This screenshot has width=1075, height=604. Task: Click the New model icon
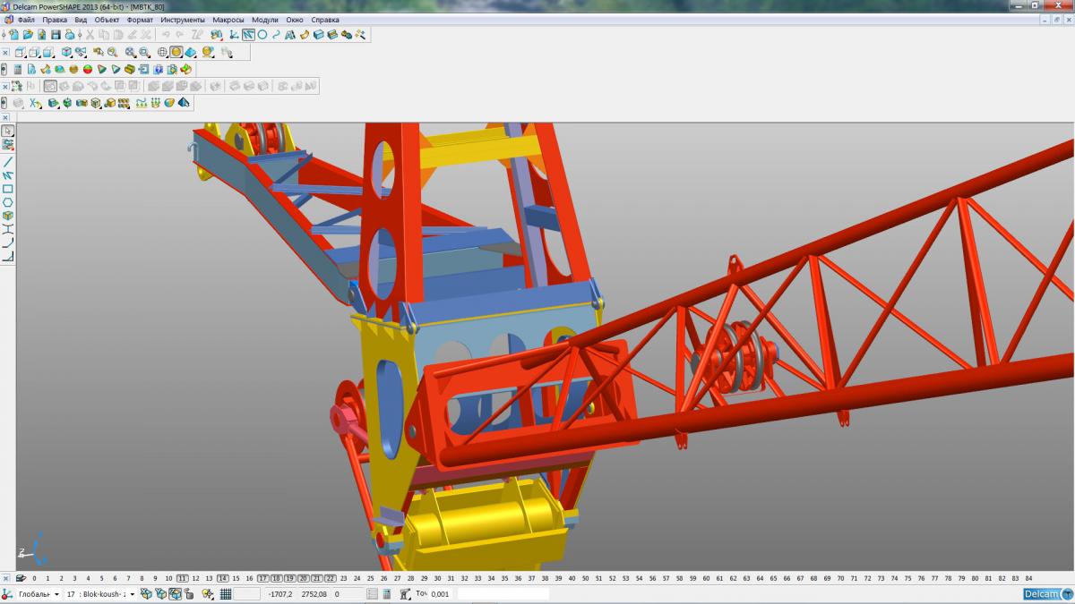click(x=14, y=34)
